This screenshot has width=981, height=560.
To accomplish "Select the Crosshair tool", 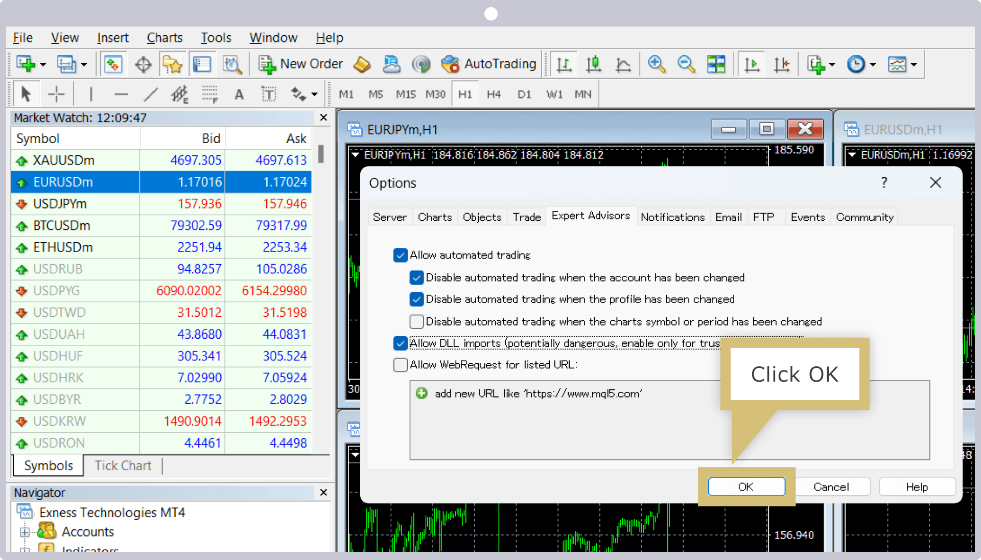I will click(56, 94).
